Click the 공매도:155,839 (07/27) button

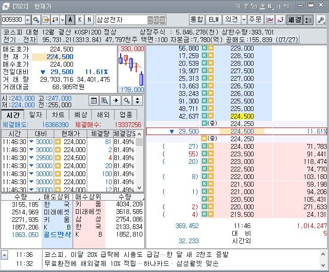point(262,40)
